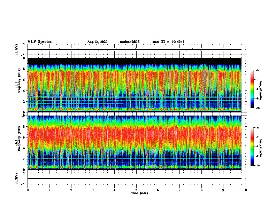Click the ch.3 voltage waveform trace
This screenshot has height=213, width=276.
(135, 179)
